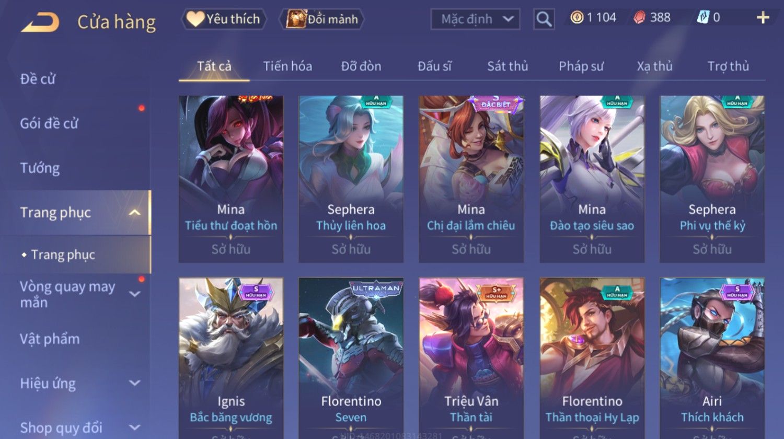The image size is (784, 439).
Task: Collapse the Trang phục sidebar section
Action: pos(134,212)
